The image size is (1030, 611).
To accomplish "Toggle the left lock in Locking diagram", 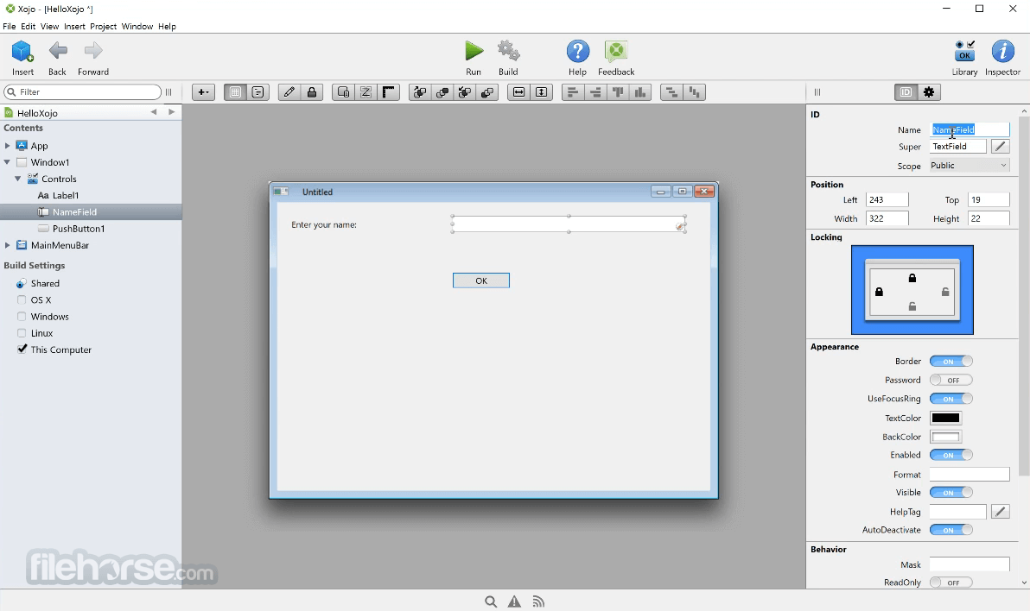I will 879,292.
